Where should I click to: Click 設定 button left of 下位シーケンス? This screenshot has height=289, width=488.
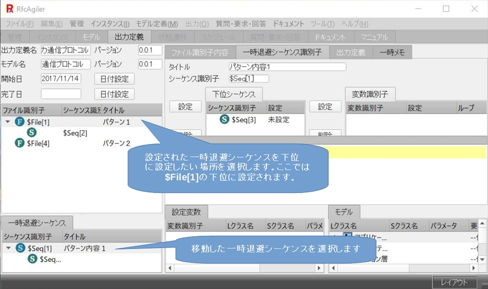point(186,107)
